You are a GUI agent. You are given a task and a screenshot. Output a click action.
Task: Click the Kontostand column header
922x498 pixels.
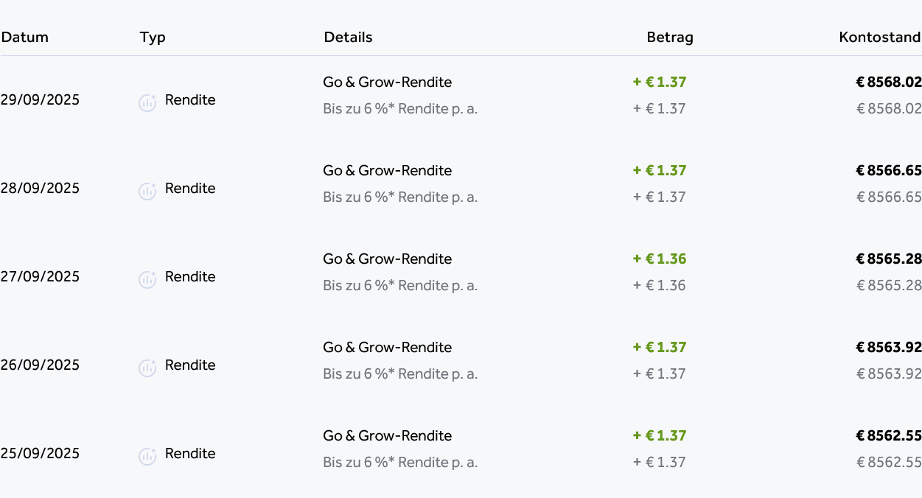tap(880, 38)
